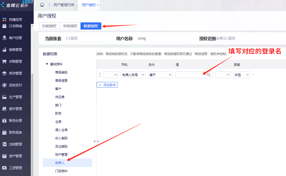Open the 等于 condition dropdown
The width and height of the screenshot is (286, 176).
160,75
